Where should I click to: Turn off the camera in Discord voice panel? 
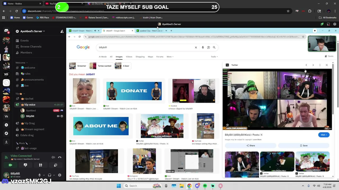[x=10, y=165]
